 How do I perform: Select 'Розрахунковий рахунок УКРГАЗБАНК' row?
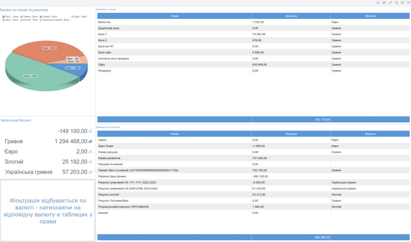(254, 207)
